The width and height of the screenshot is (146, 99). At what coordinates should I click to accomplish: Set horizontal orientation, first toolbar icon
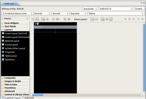[33, 19]
